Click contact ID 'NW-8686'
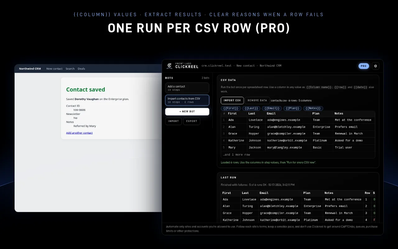Screen dimensions: 398x249 (x=80, y=110)
